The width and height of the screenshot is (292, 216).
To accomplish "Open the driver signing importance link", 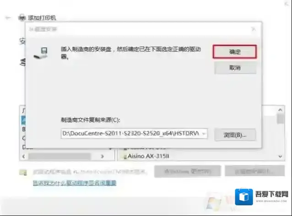I will click(x=74, y=183).
